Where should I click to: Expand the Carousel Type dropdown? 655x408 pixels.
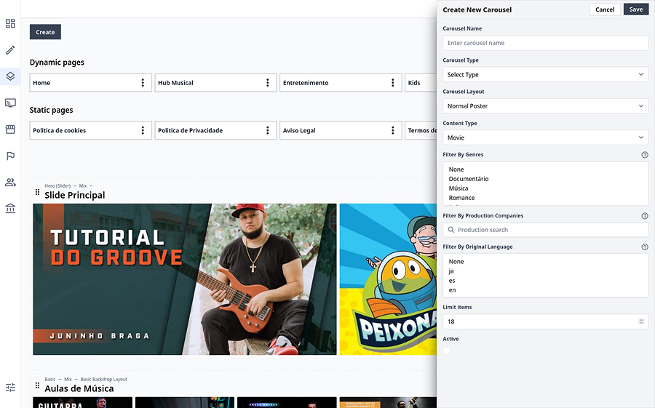pos(546,74)
